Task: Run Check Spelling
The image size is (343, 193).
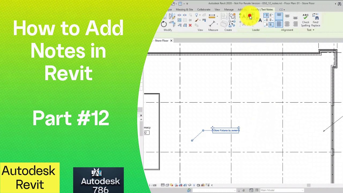Action: pyautogui.click(x=305, y=20)
